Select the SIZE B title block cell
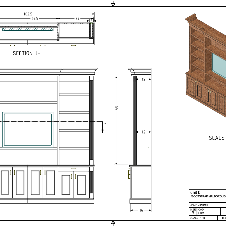Viewport: 226px width, 226px height. tap(193, 211)
